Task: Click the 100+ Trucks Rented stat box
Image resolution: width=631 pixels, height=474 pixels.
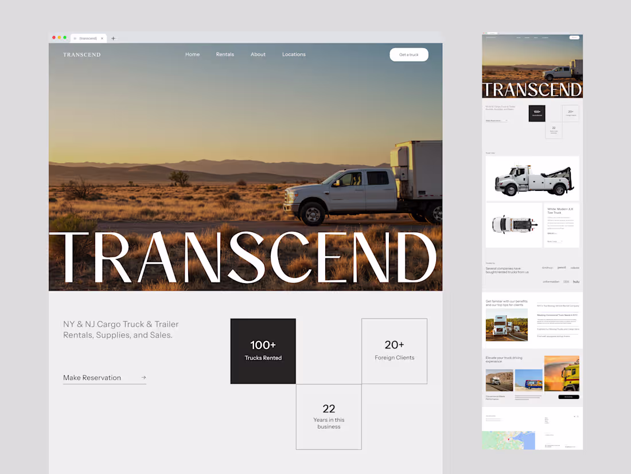Action: tap(263, 351)
